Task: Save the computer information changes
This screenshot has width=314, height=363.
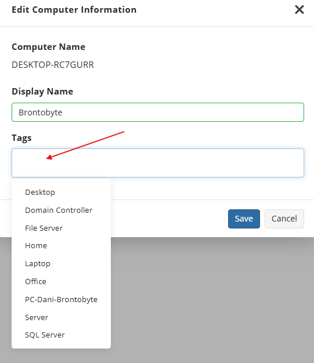Action: click(244, 219)
